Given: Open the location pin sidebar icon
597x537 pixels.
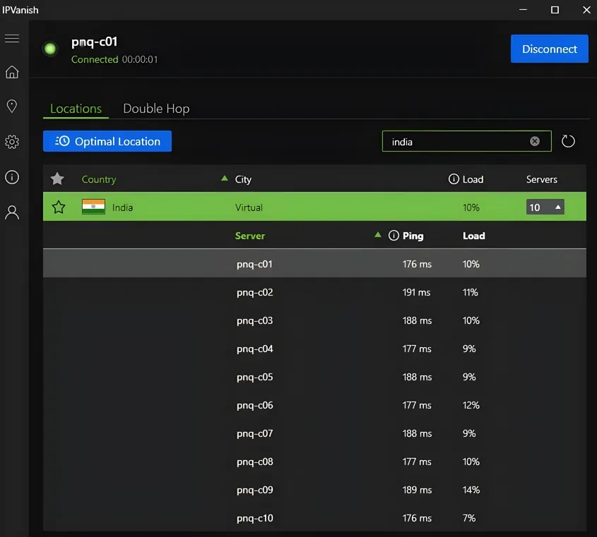Looking at the screenshot, I should point(12,106).
